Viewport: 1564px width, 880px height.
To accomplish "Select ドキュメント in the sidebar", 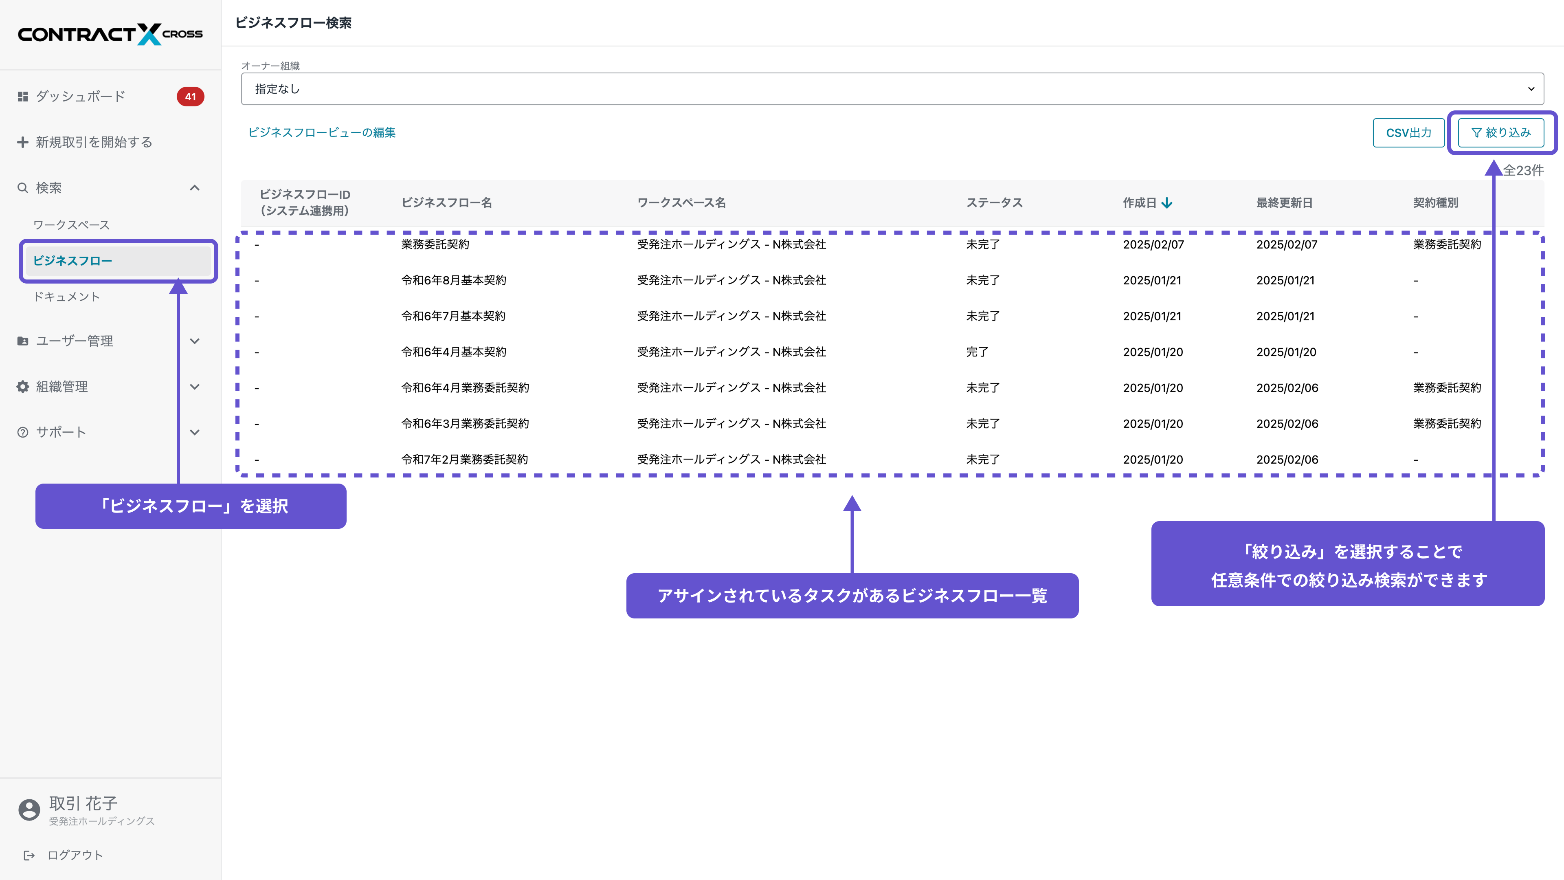I will point(67,296).
